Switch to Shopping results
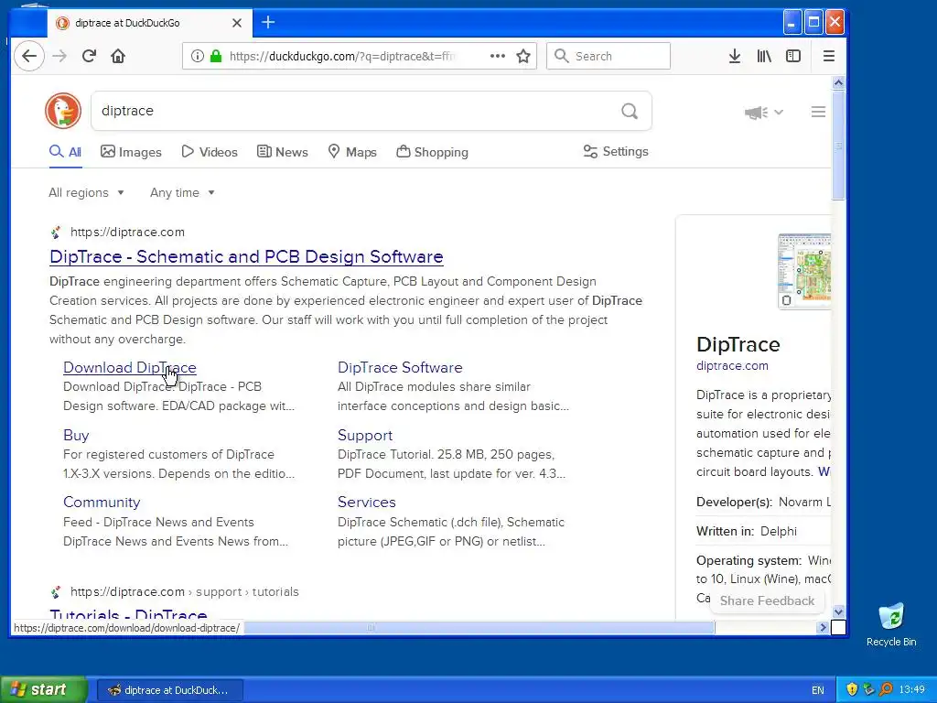 click(432, 152)
